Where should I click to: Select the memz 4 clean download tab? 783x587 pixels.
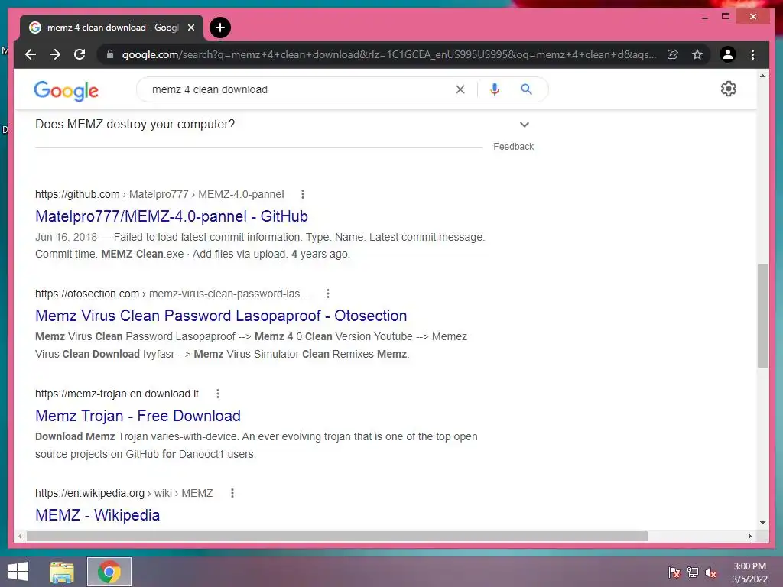click(x=112, y=28)
